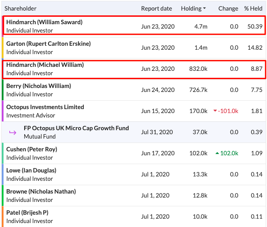This screenshot has height=227, width=267.
Task: Click the Shareholder column header
Action: point(20,8)
